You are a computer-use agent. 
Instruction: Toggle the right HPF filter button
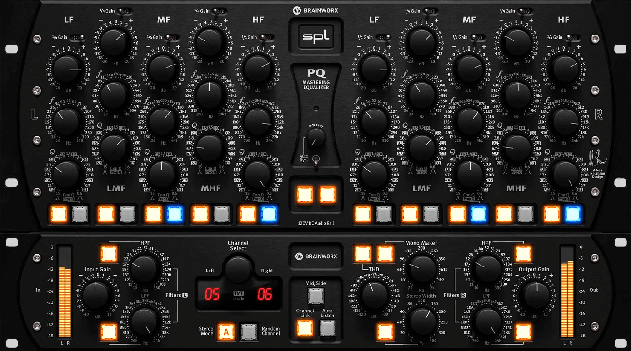tap(523, 254)
